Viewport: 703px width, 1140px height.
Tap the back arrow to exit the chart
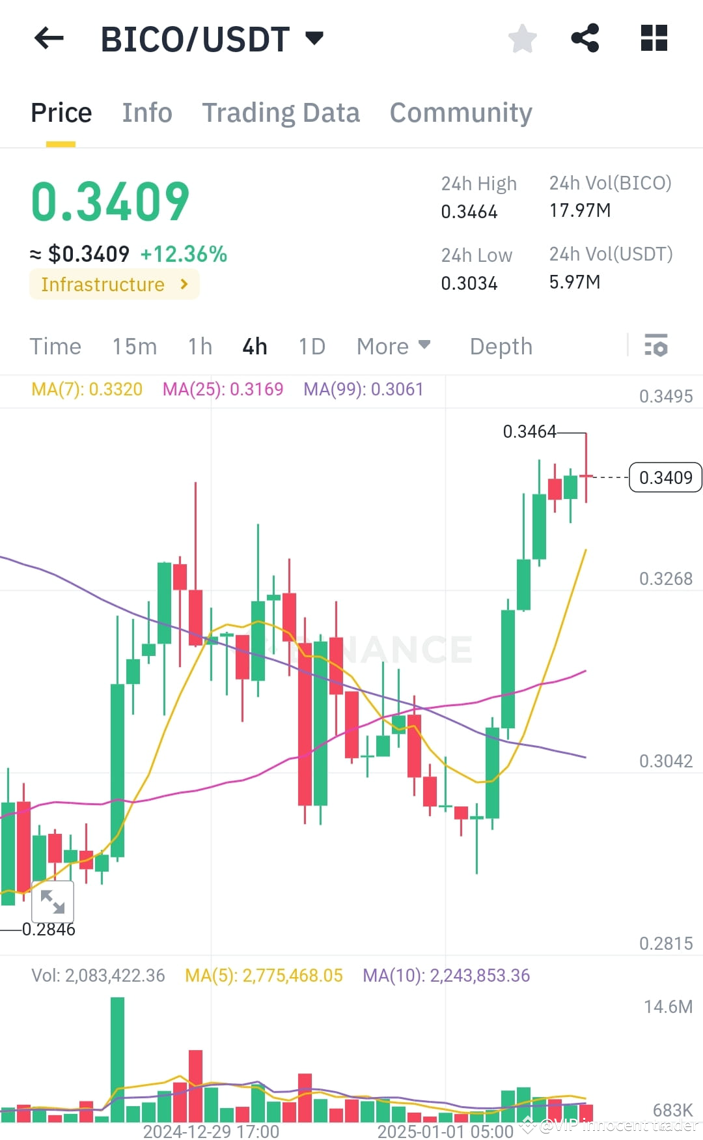pyautogui.click(x=49, y=38)
